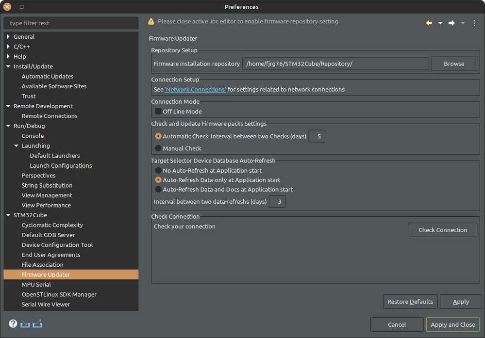The width and height of the screenshot is (485, 338).
Task: Open View Management page
Action: point(47,195)
